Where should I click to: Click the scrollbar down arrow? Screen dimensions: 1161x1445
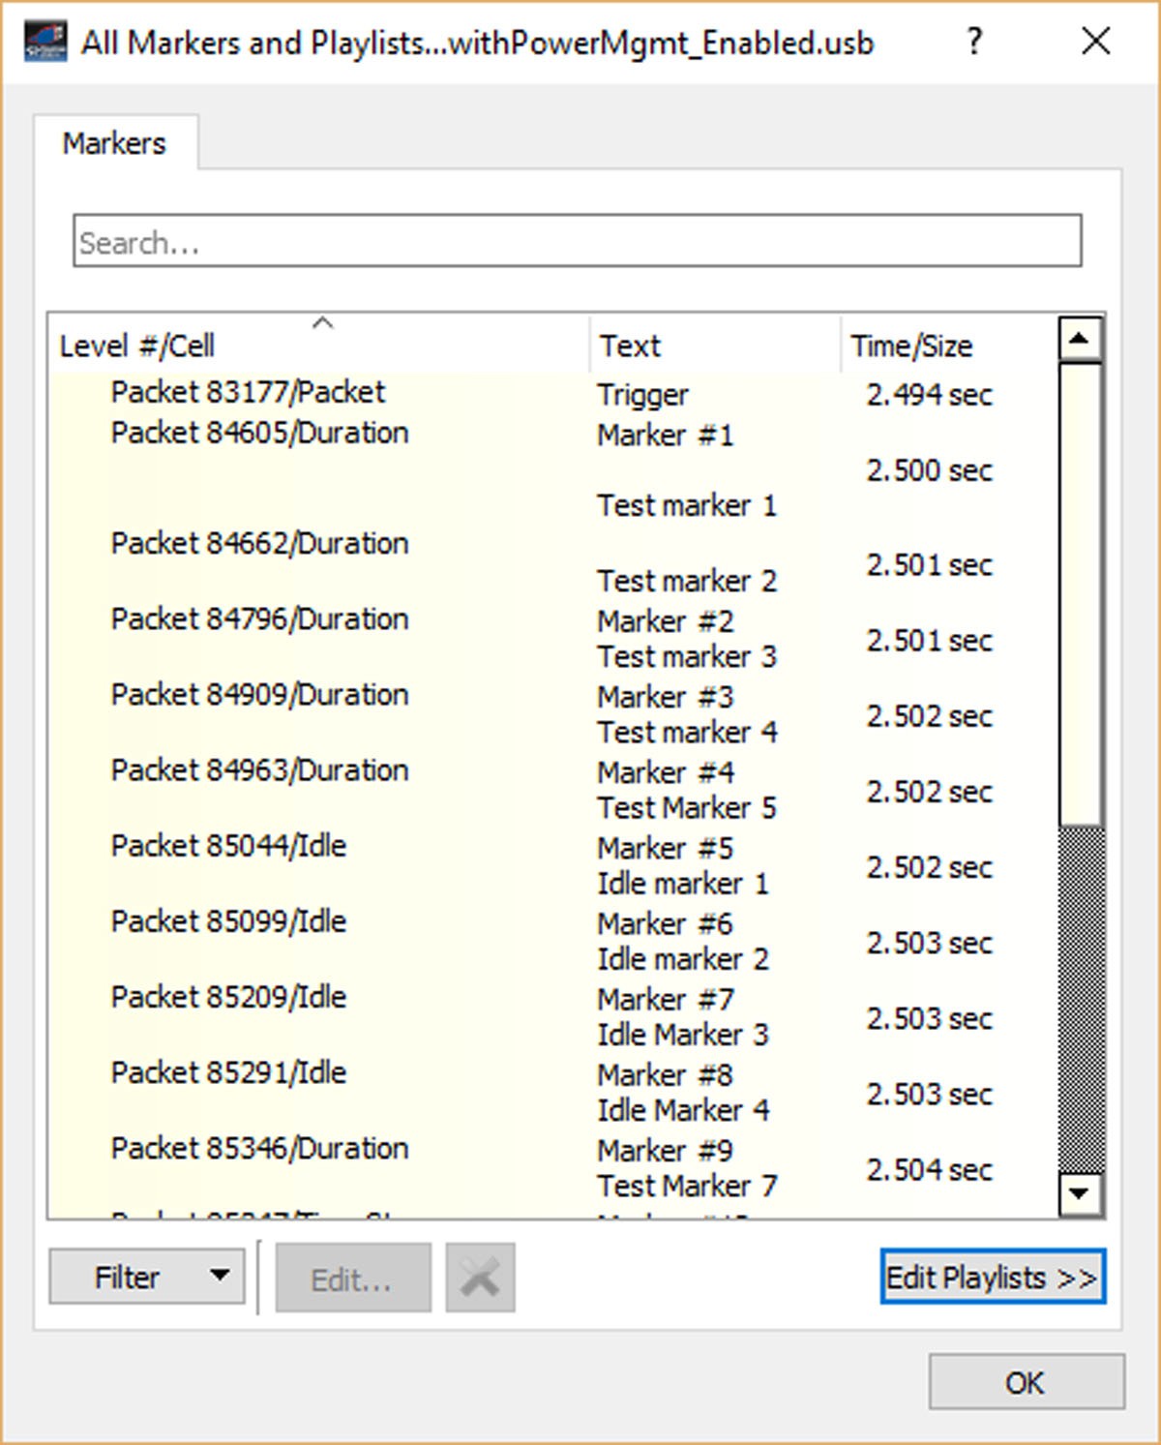[x=1080, y=1193]
